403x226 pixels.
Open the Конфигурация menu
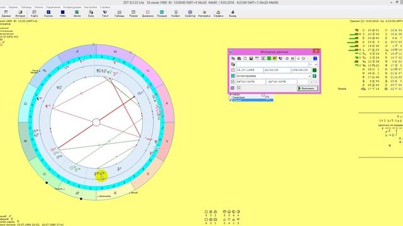click(72, 7)
